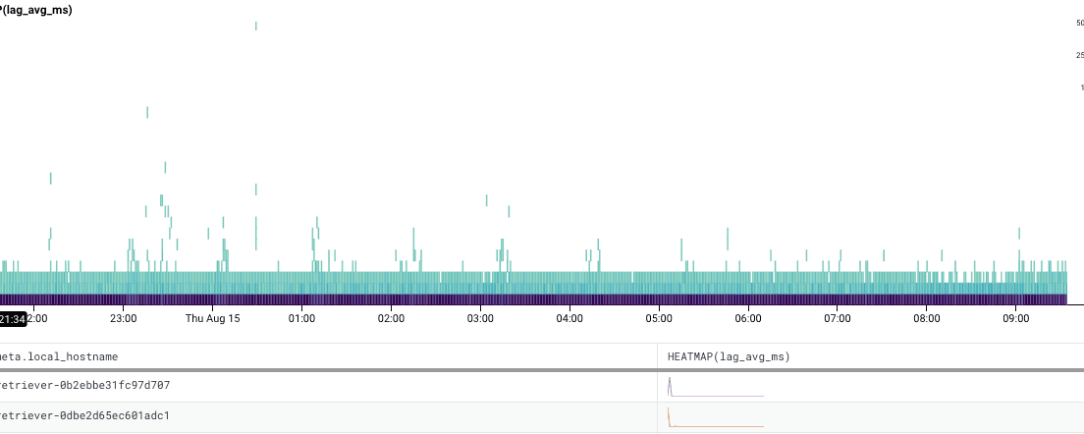Click the 06:00 time axis label
Image resolution: width=1084 pixels, height=434 pixels.
pyautogui.click(x=748, y=319)
